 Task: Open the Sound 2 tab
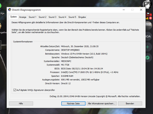click(42, 17)
